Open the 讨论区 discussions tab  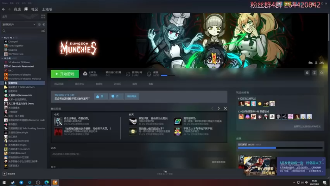tap(118, 84)
